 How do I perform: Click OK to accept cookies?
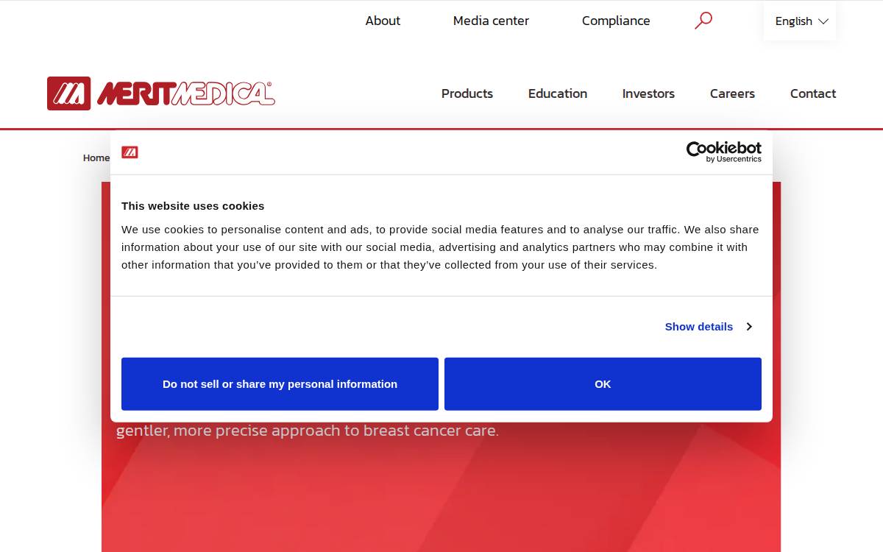pyautogui.click(x=603, y=384)
